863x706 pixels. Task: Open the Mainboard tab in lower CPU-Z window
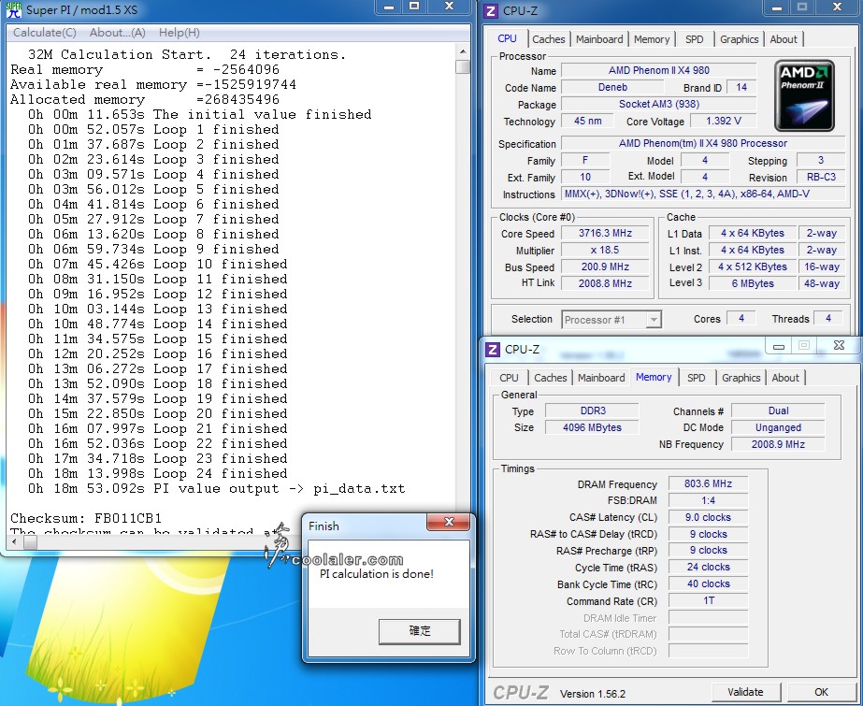(x=601, y=378)
